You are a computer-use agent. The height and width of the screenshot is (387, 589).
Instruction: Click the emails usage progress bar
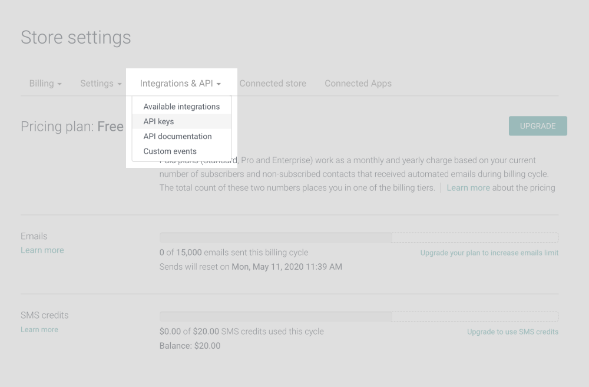[x=358, y=237]
